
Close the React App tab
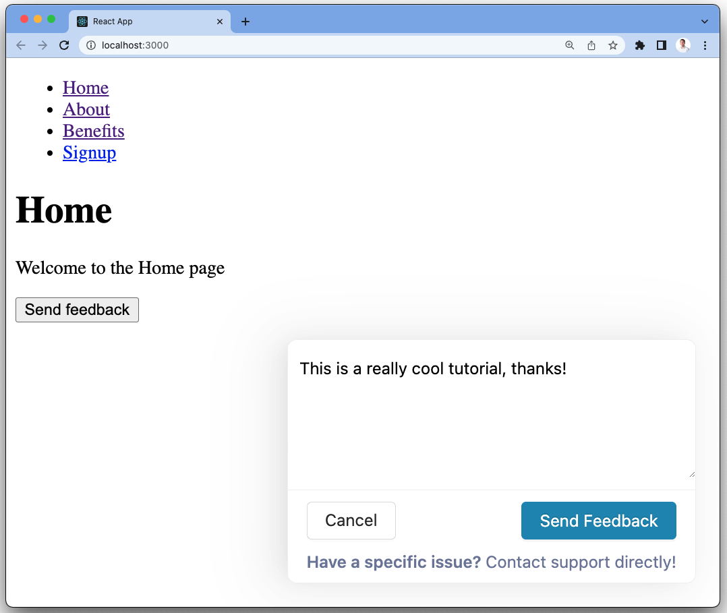tap(220, 22)
